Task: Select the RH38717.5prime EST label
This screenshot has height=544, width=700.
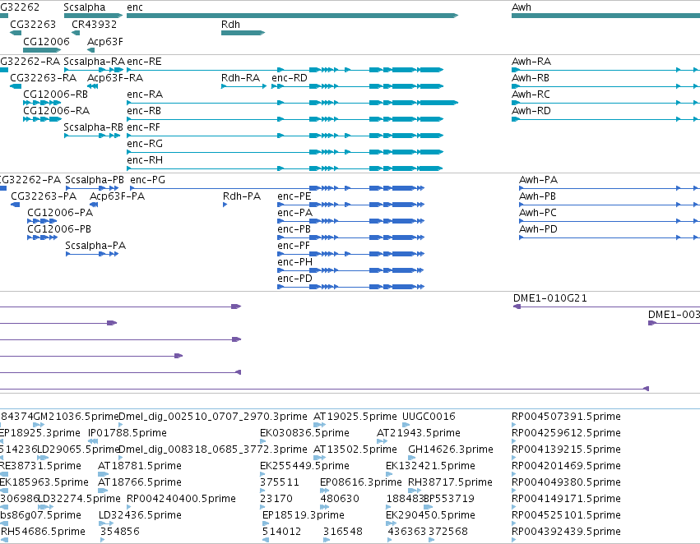Action: pos(450,482)
